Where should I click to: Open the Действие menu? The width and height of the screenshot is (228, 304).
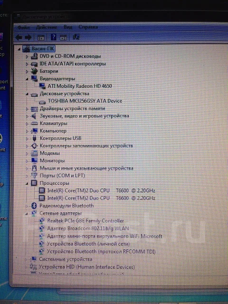[47, 27]
